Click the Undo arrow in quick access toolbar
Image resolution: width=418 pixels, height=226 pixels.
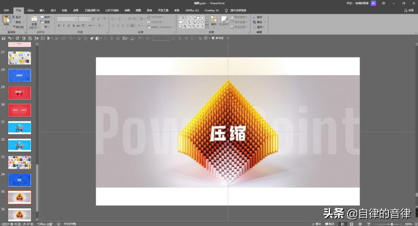tap(10, 38)
